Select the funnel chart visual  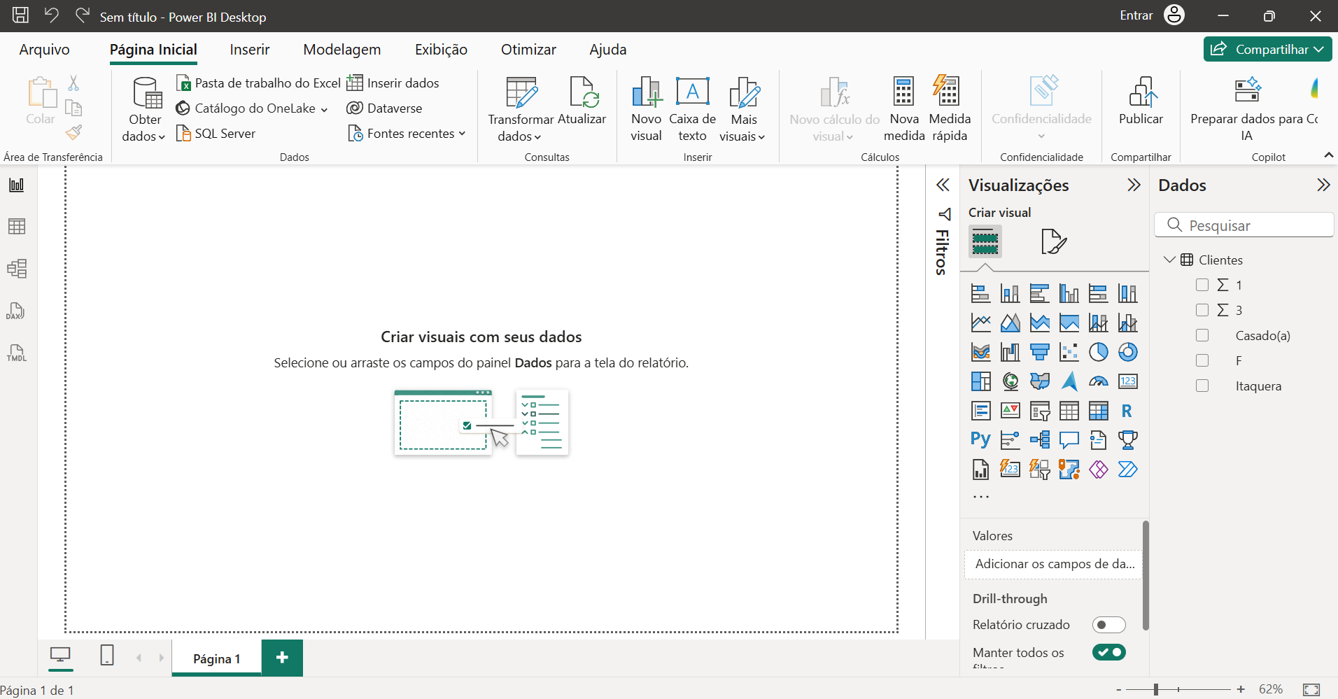click(x=1040, y=352)
